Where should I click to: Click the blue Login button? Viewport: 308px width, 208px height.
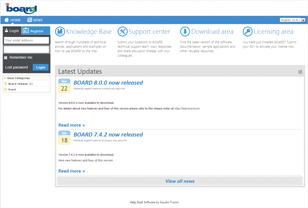[41, 67]
